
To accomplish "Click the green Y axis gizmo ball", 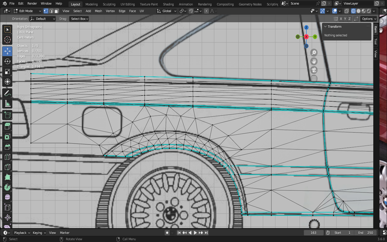I will point(315,37).
